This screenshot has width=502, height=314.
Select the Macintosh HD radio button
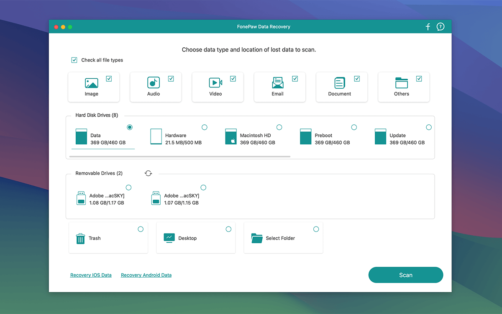click(279, 127)
